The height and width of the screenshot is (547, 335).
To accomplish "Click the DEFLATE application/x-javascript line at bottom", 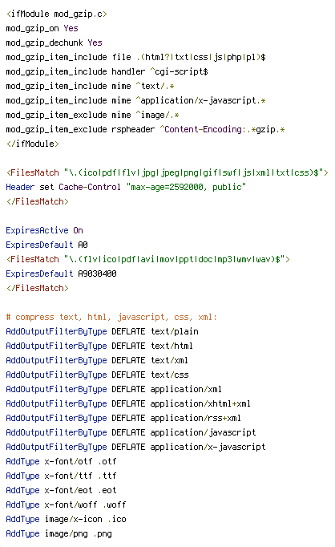I will point(135,447).
